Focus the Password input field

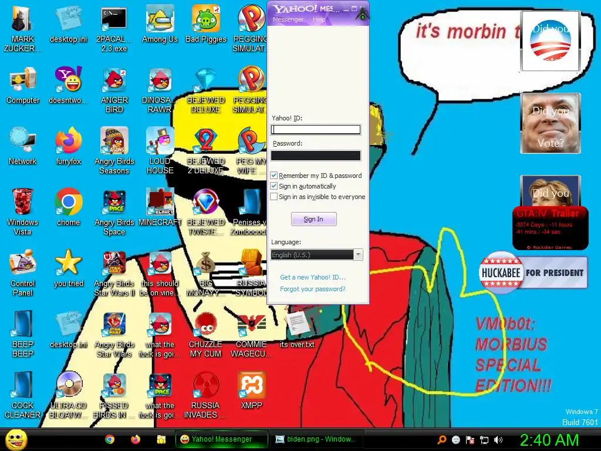pyautogui.click(x=315, y=155)
